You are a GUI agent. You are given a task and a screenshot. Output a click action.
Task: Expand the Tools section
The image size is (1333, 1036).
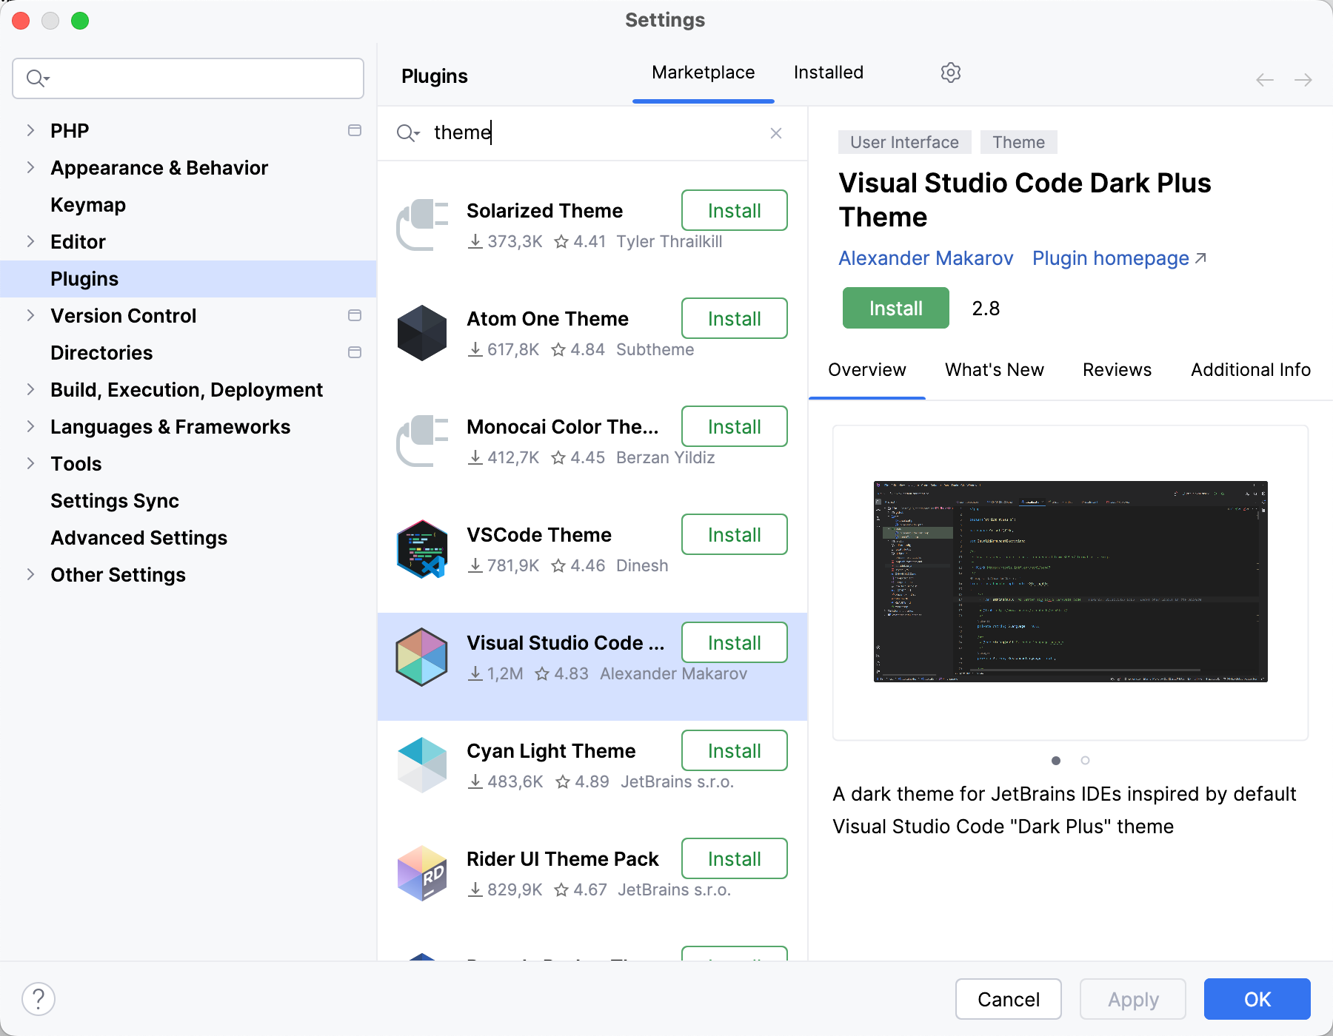(x=30, y=463)
